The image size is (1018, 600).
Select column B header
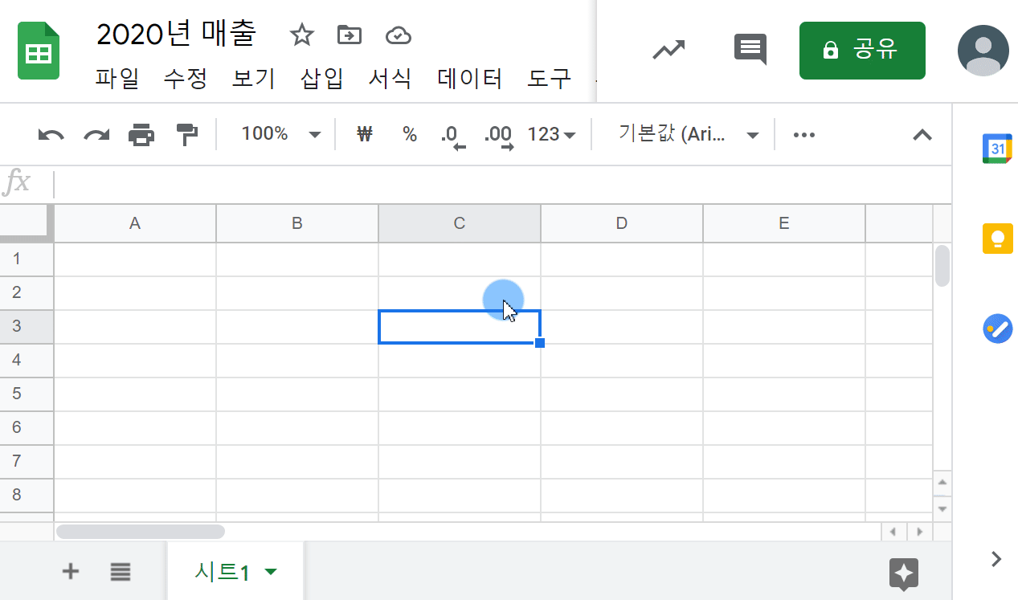click(x=297, y=223)
